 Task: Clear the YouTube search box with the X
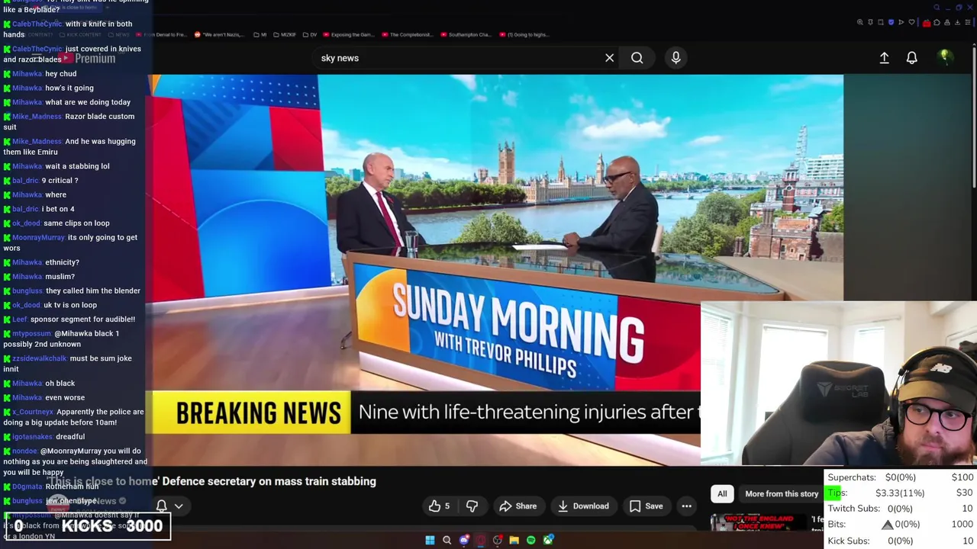(x=609, y=58)
